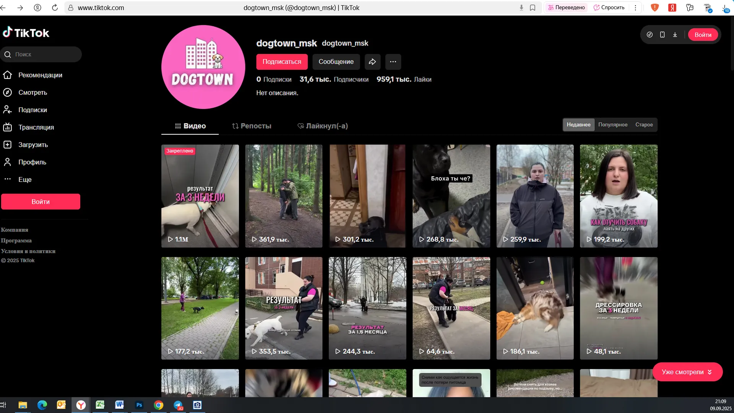Click the TikTok logo

click(26, 33)
